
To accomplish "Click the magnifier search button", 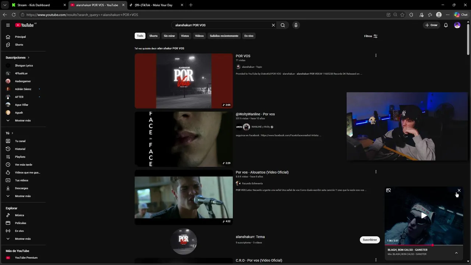I will 283,25.
